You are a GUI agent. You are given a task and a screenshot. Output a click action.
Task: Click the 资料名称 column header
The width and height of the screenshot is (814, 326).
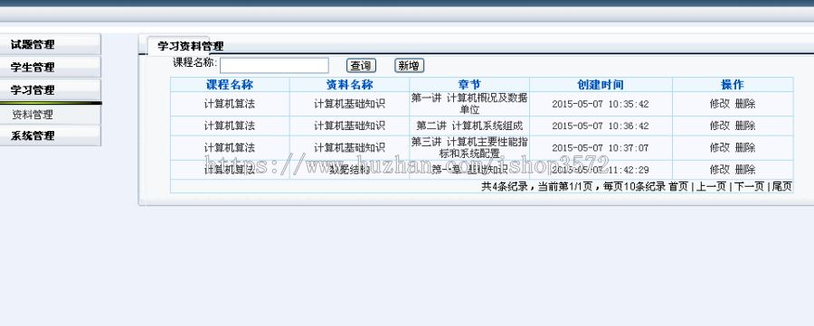coord(349,85)
